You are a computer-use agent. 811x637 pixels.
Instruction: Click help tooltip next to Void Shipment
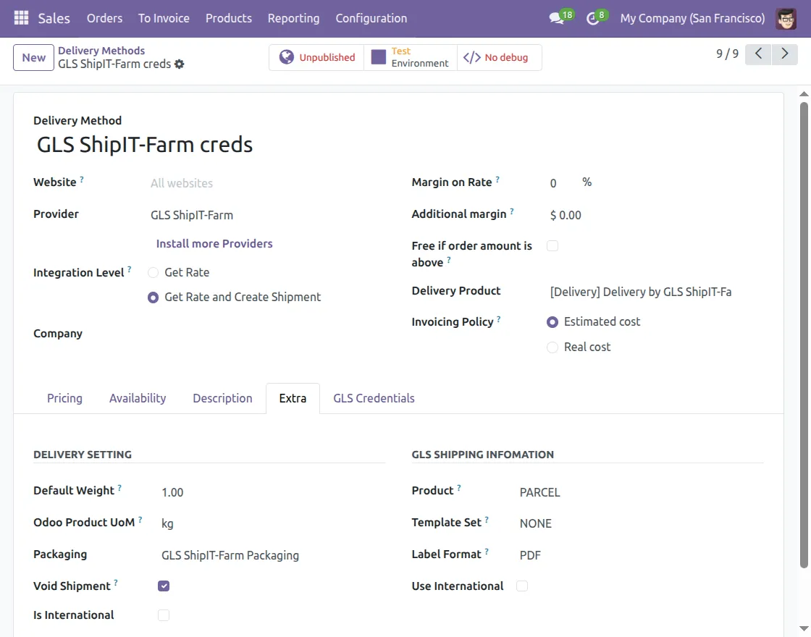(116, 583)
